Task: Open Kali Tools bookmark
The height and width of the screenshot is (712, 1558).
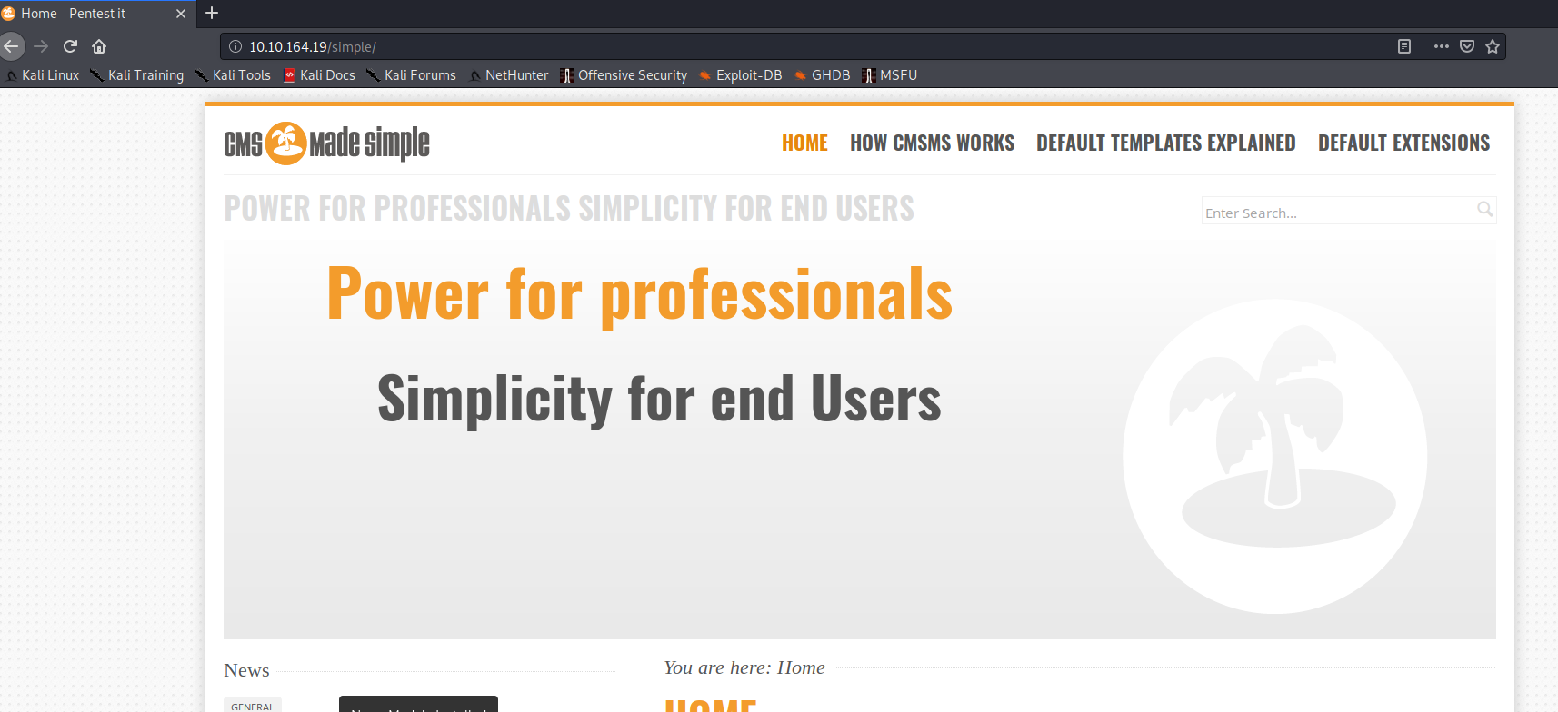Action: pos(234,75)
